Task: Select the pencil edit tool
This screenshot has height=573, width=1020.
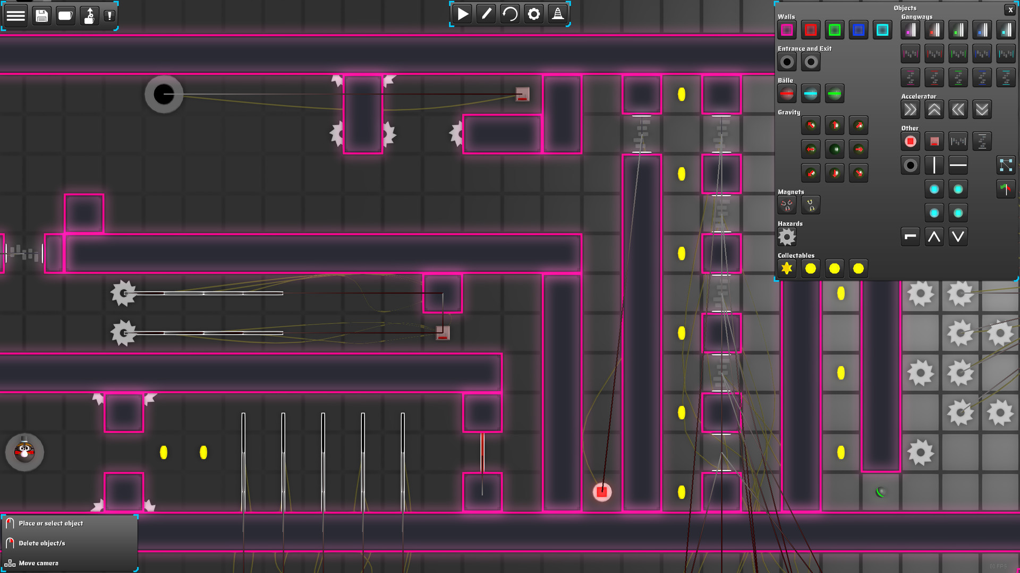Action: 486,14
